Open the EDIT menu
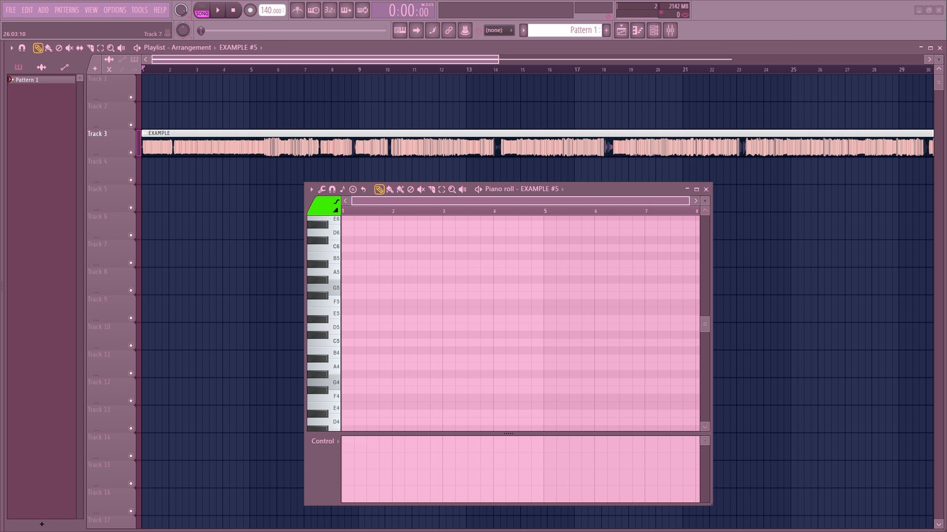 [x=27, y=10]
